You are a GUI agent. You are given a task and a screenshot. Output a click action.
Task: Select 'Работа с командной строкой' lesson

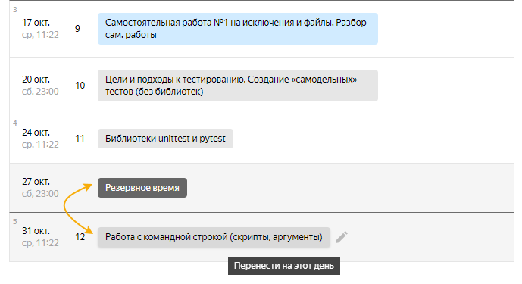pos(214,237)
